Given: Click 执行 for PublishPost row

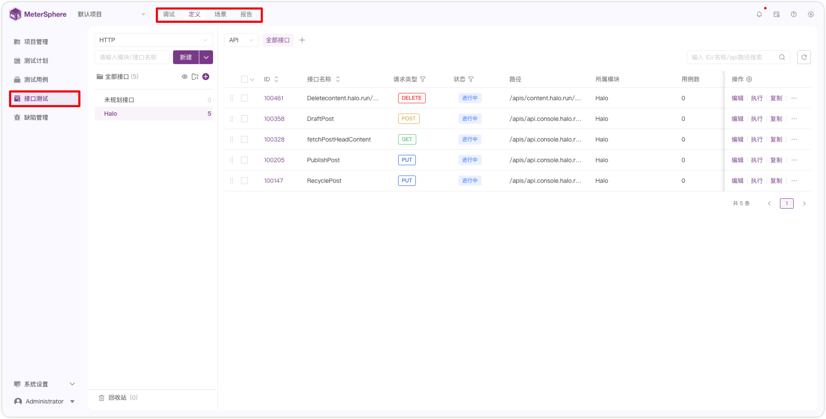Looking at the screenshot, I should click(757, 160).
